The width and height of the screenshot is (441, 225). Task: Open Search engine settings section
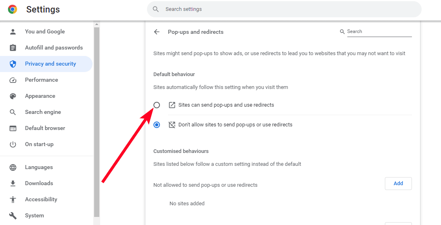point(43,112)
